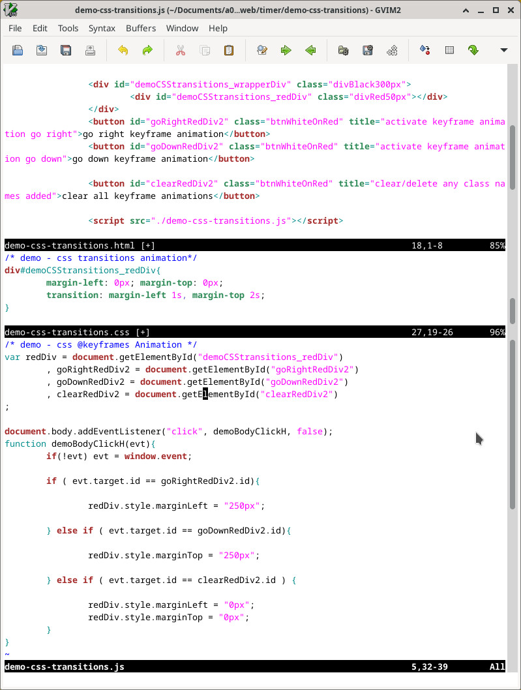Viewport: 521px width, 690px height.
Task: Click the Save All files icon
Action: (x=66, y=50)
